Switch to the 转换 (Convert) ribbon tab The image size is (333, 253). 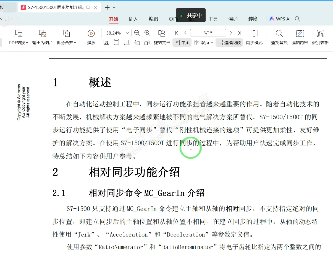coord(253,19)
